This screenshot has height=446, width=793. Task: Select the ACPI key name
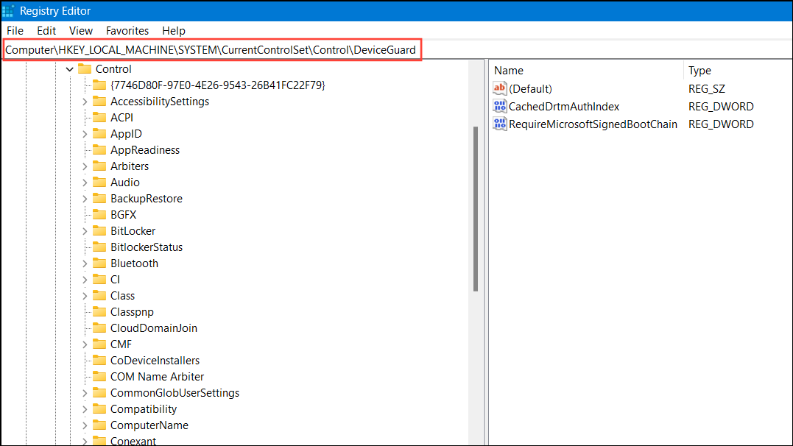tap(122, 118)
